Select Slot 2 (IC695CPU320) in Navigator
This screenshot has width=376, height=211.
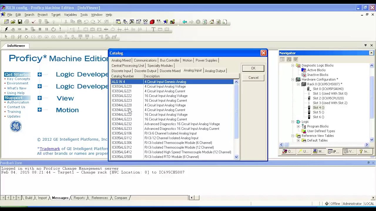[x=328, y=98]
